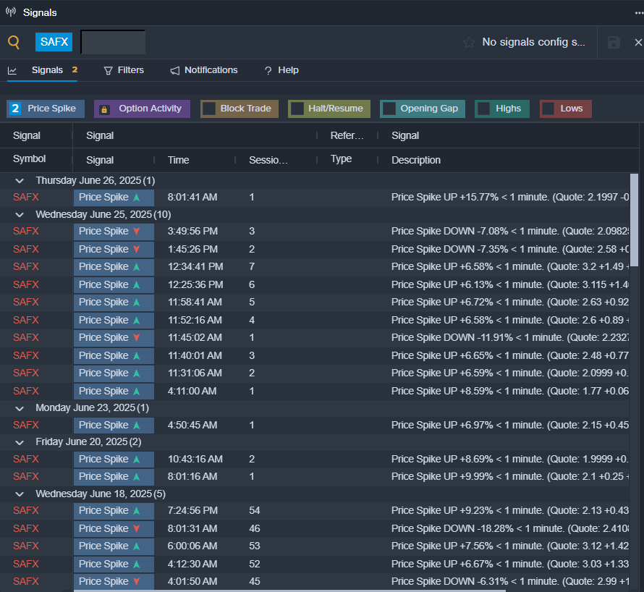
Task: Sort by the Type column header
Action: tap(341, 159)
